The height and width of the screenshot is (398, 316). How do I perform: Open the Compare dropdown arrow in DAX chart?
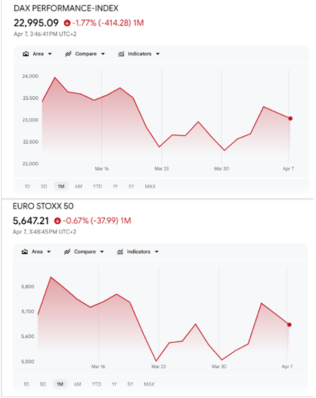[103, 54]
